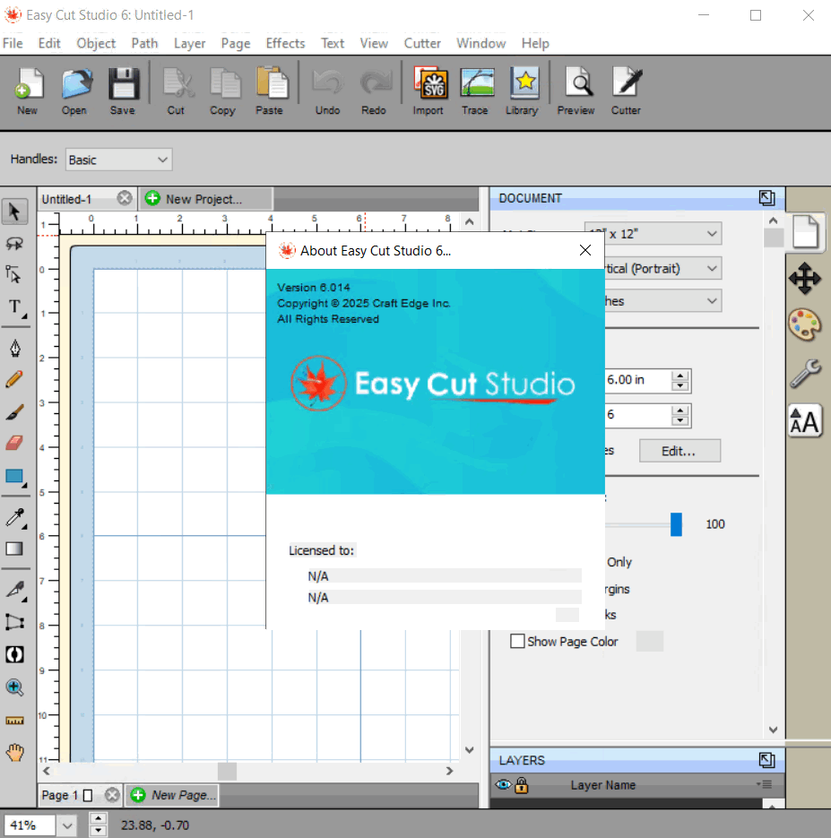This screenshot has height=838, width=831.
Task: Enable the Show Page Color checkbox
Action: (x=516, y=642)
